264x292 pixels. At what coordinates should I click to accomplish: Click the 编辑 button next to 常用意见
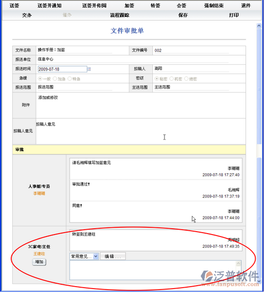coord(113,256)
